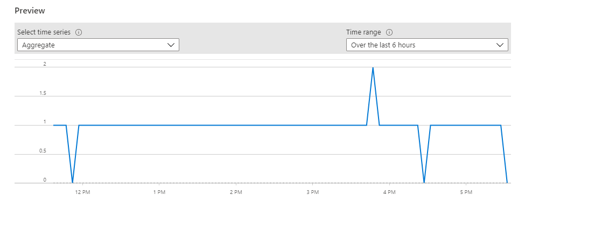The height and width of the screenshot is (229, 616).
Task: Click the chart peak at value 2
Action: [x=373, y=68]
